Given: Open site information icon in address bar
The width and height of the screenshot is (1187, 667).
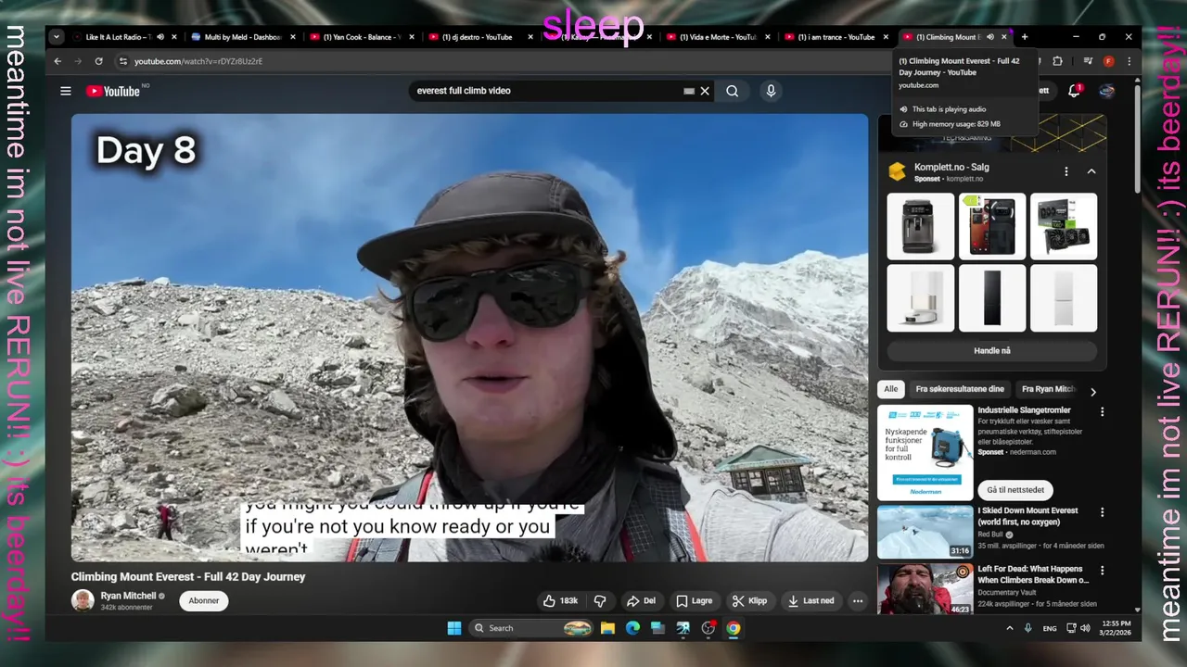Looking at the screenshot, I should click(x=122, y=61).
